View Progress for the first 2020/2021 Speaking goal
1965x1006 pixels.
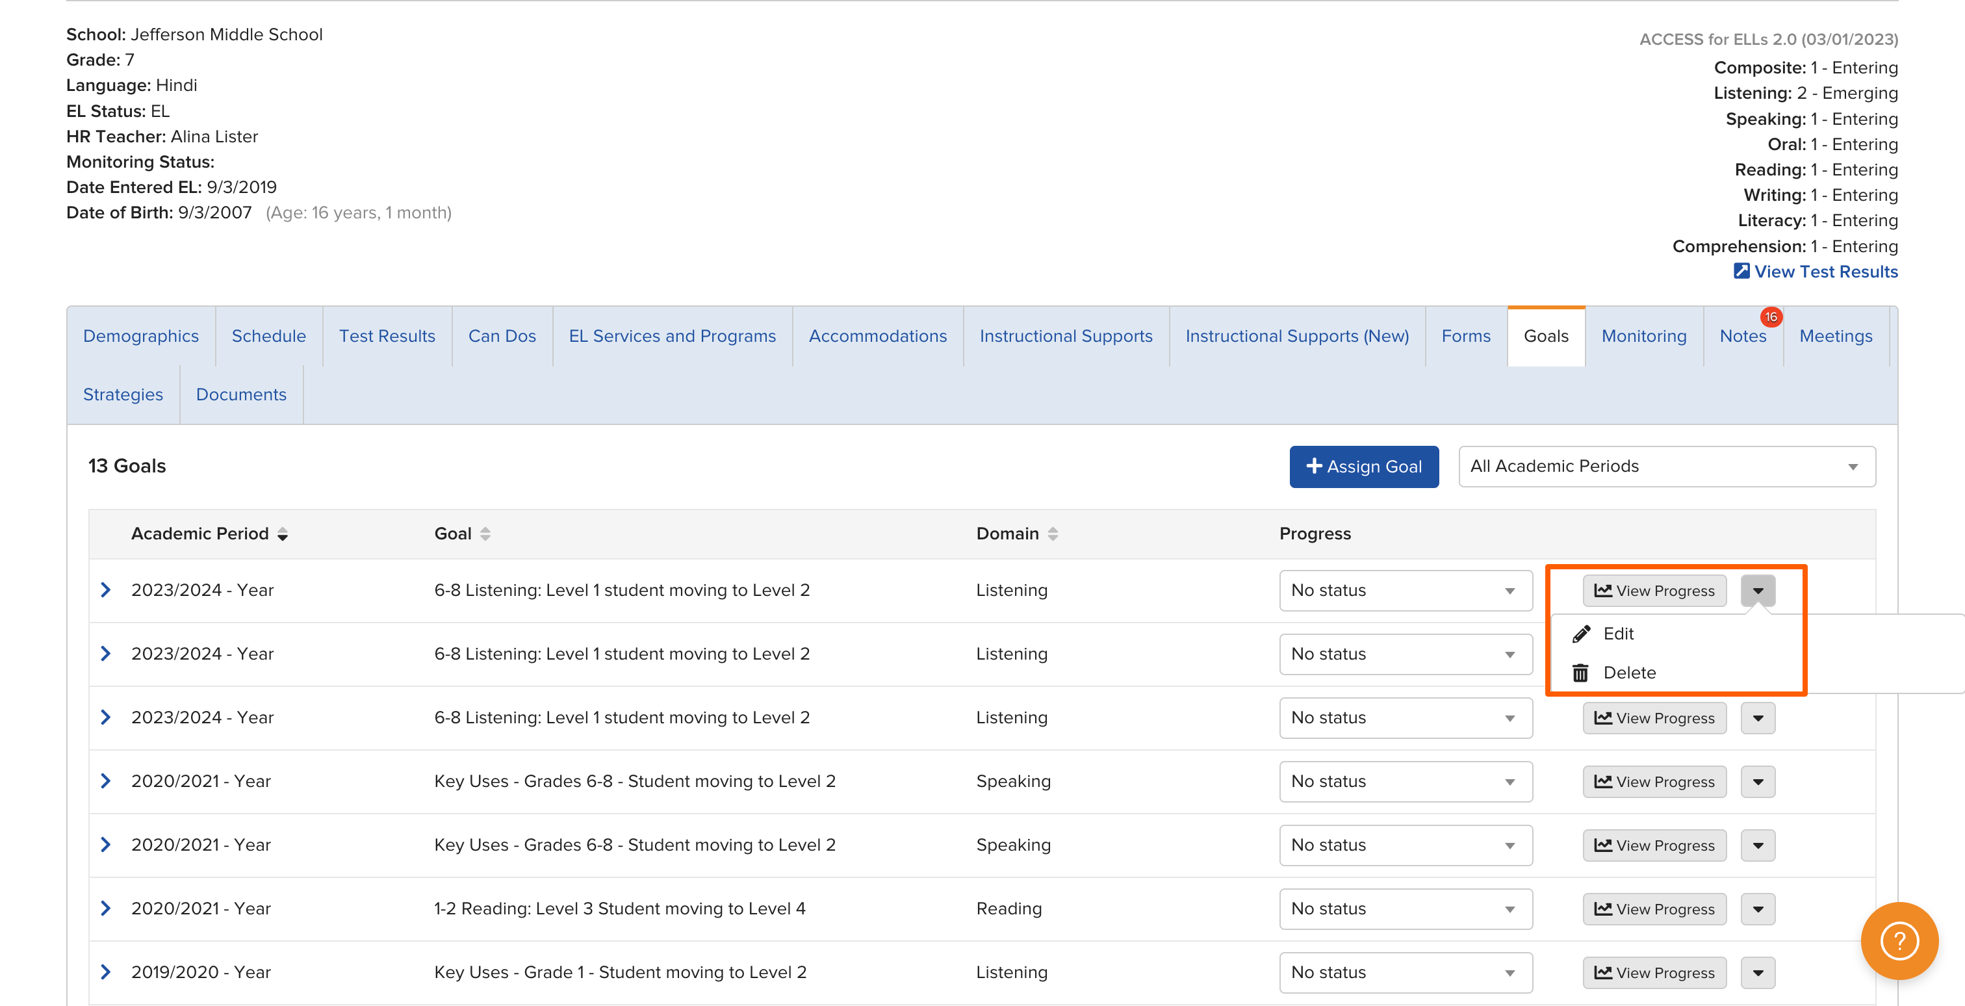pyautogui.click(x=1654, y=782)
